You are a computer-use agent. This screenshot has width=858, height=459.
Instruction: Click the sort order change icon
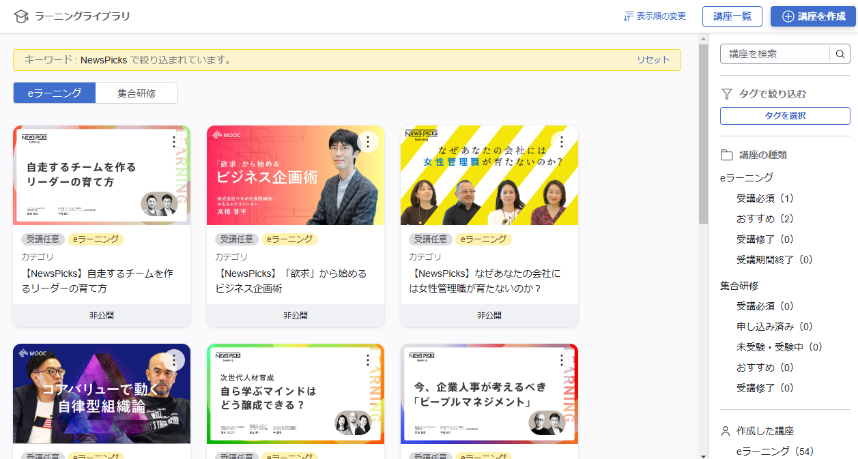(629, 16)
